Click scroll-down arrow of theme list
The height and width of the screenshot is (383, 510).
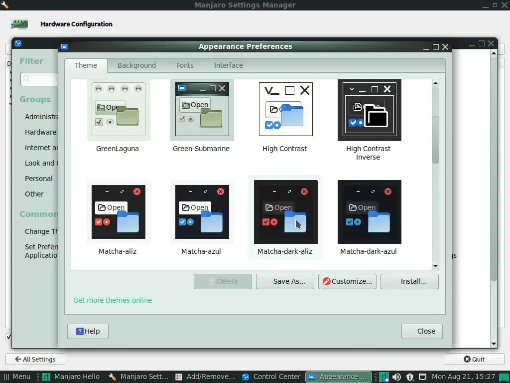(x=435, y=266)
